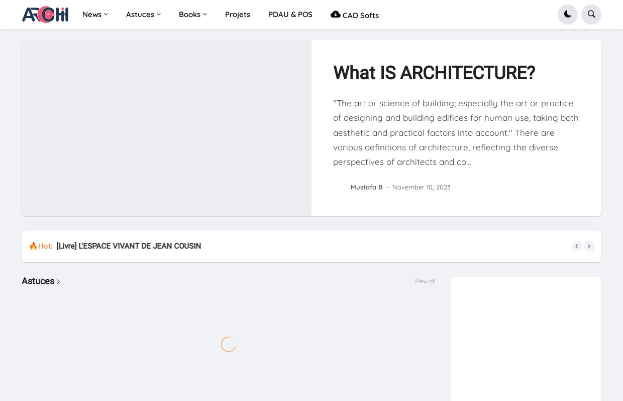The image size is (623, 401).
Task: Click the fire icon next to Hot label
Action: tap(33, 246)
